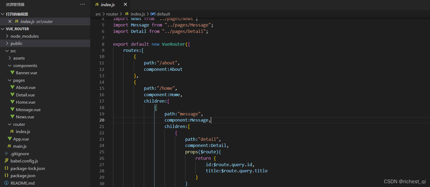The width and height of the screenshot is (430, 187).
Task: Select the index.js editor tab
Action: [111, 5]
